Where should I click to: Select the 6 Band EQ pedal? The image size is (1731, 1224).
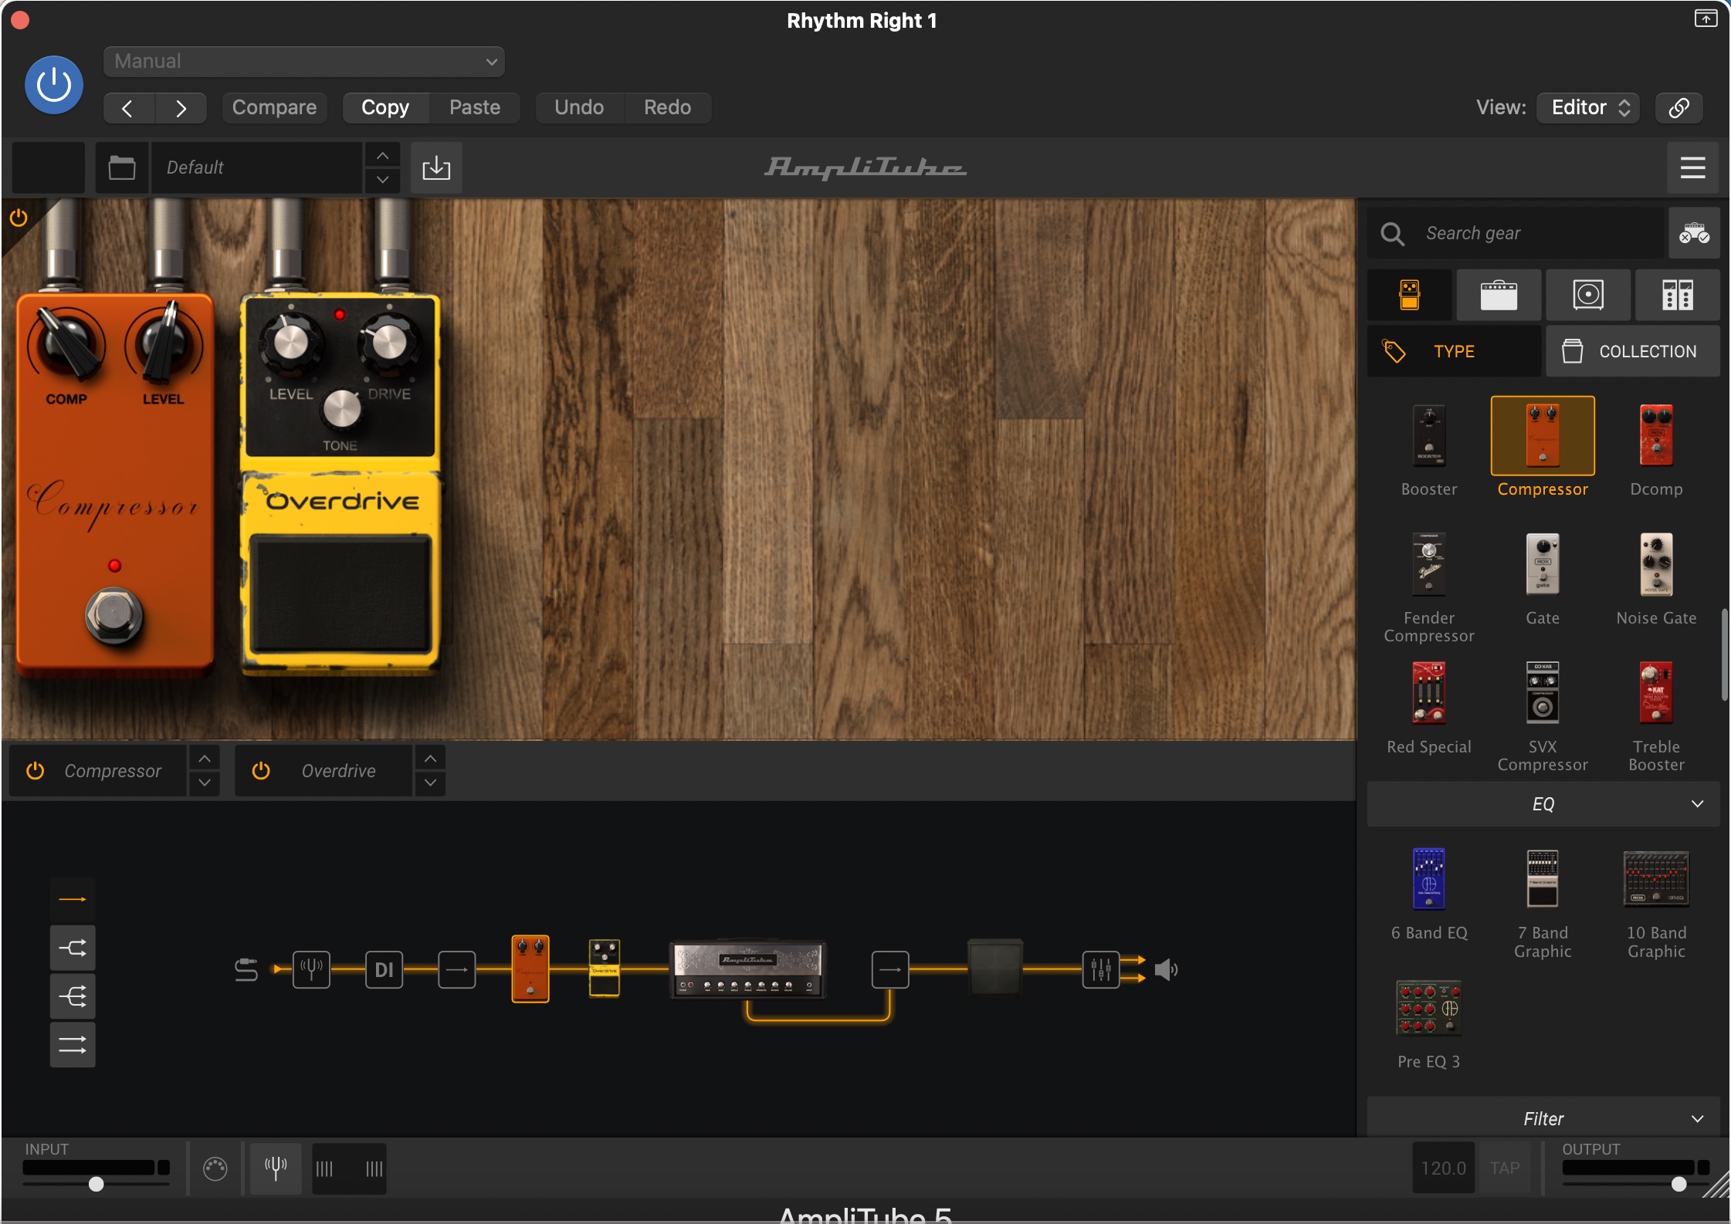click(x=1429, y=879)
